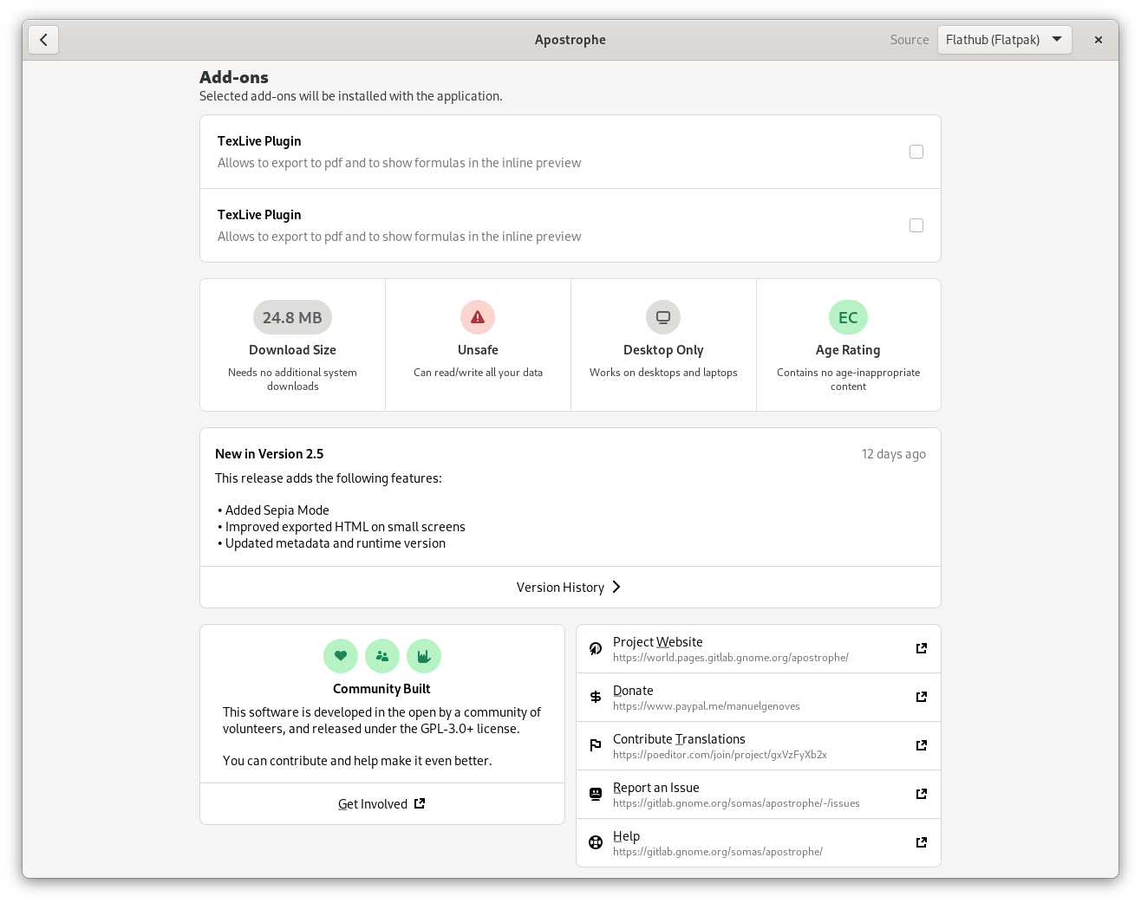
Task: Go back using the header back arrow
Action: (x=43, y=40)
